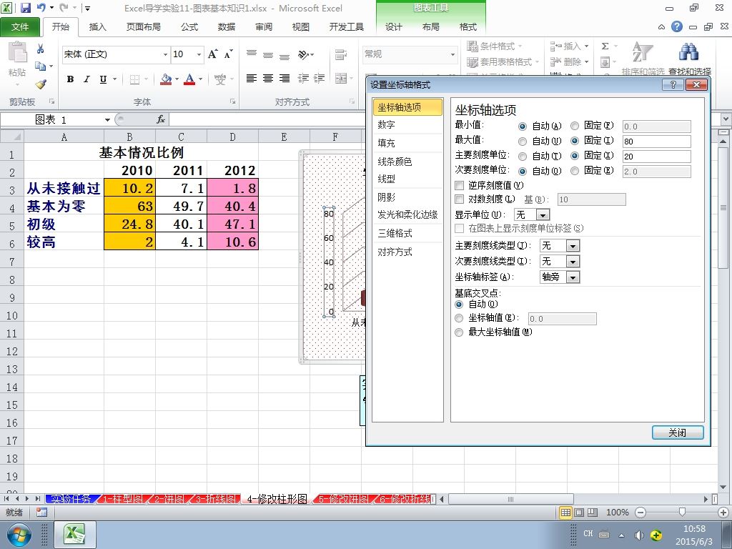Click the Align Text Left icon
Screen dimensions: 732x549
tap(251, 79)
